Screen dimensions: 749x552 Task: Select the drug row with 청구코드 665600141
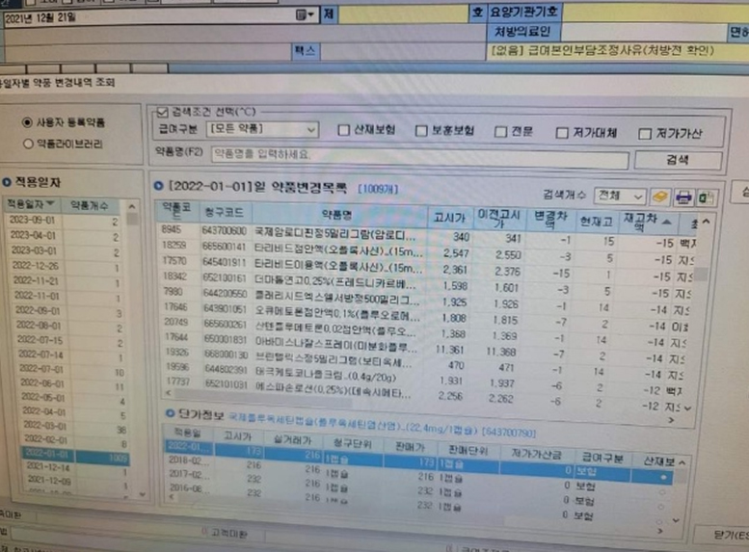(x=425, y=250)
